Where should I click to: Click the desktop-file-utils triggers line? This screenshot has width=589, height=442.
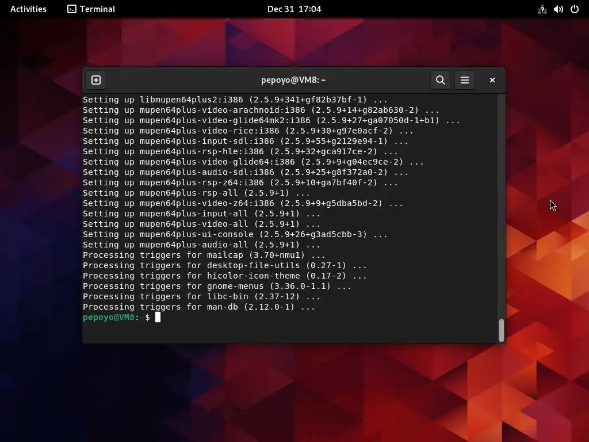(x=225, y=265)
